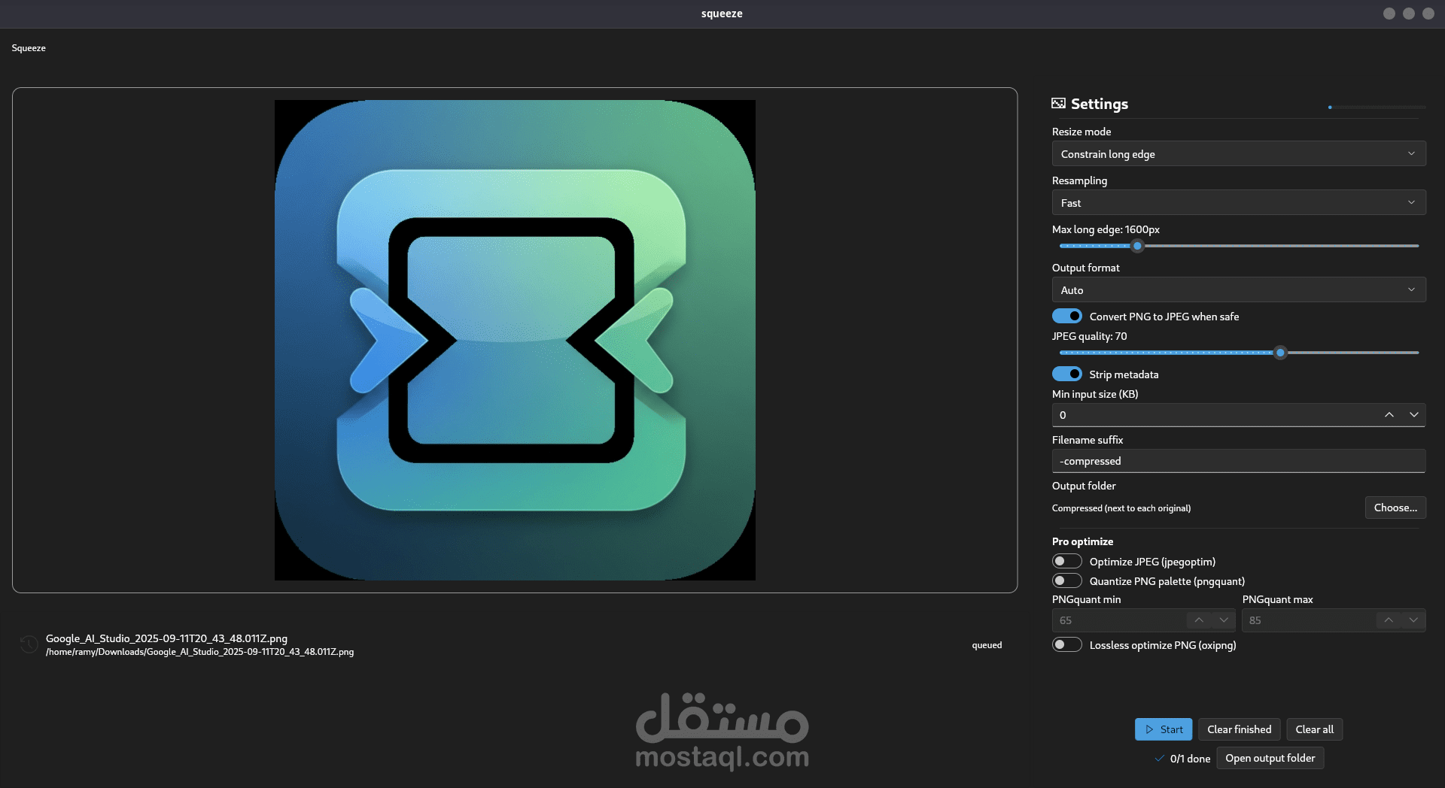Open the Output format dropdown
This screenshot has height=788, width=1445.
[x=1239, y=290]
